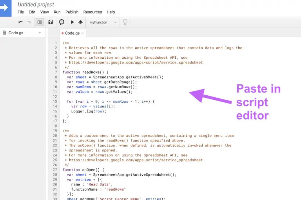Open the Publish menu
The width and height of the screenshot is (301, 200).
72,12
